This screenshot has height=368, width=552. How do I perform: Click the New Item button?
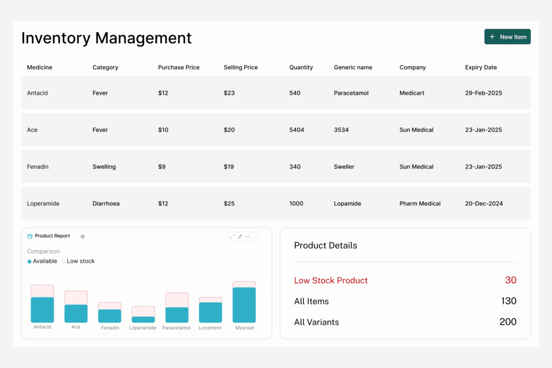click(507, 37)
